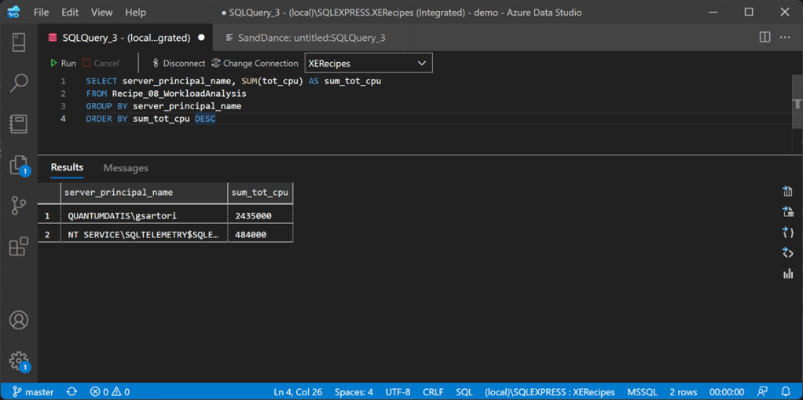
Task: Open the View menu
Action: pos(101,13)
